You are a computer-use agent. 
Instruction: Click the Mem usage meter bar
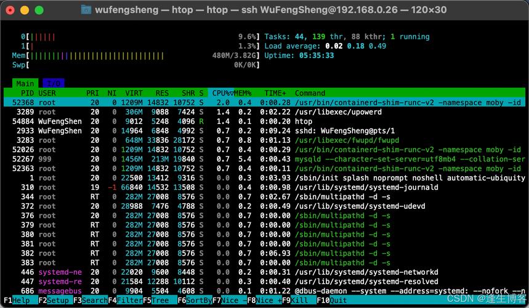(92, 55)
